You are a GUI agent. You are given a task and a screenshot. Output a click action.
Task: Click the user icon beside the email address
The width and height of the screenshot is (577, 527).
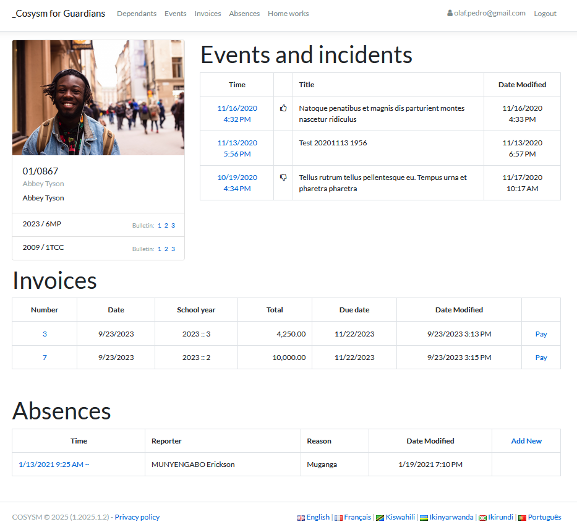[x=450, y=14]
